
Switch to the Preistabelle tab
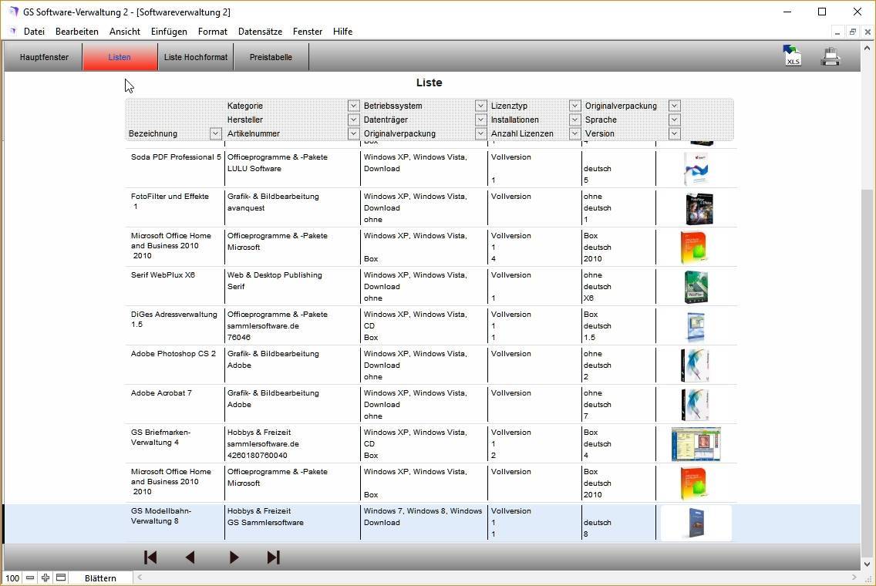(271, 57)
